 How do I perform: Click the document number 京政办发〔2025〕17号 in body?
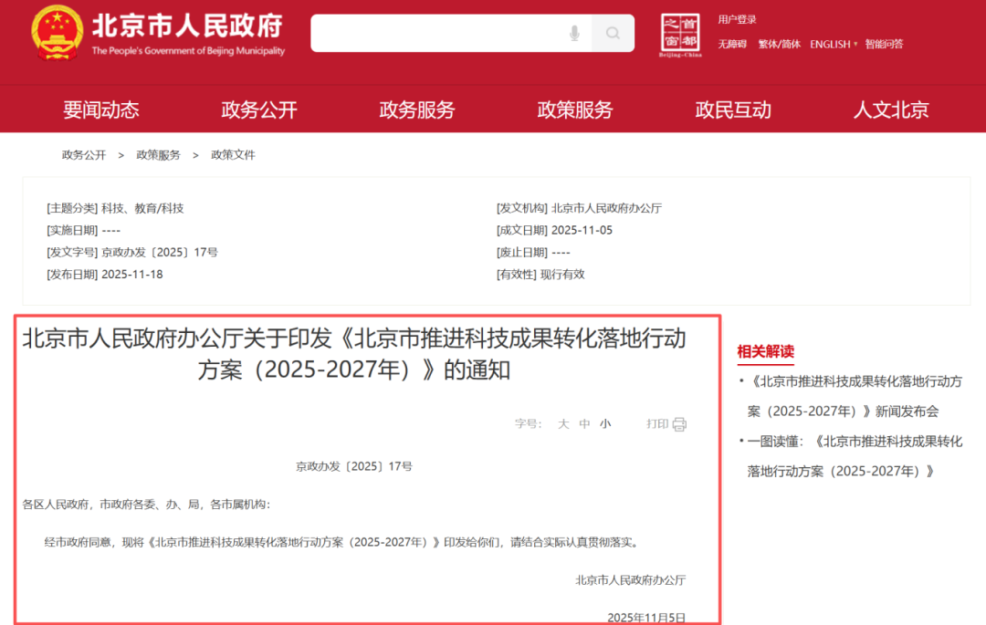pyautogui.click(x=354, y=466)
